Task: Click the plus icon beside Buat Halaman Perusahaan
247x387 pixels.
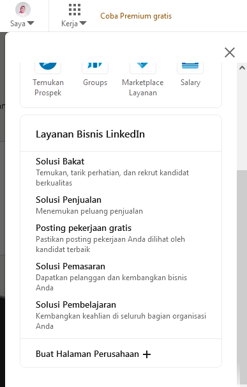Action: 147,354
